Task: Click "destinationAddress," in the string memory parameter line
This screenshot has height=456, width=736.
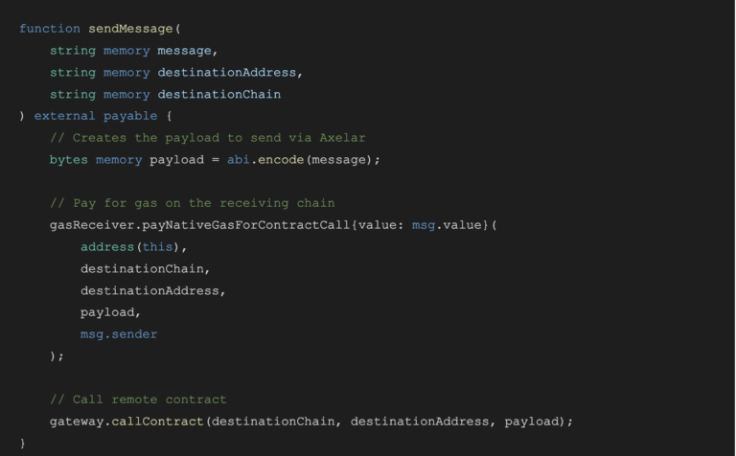Action: pyautogui.click(x=230, y=73)
